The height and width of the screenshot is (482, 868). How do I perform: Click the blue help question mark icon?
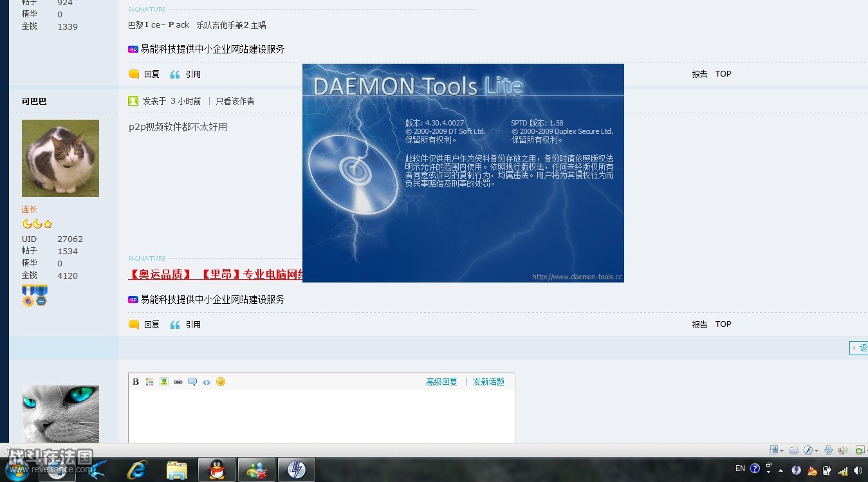coord(755,468)
